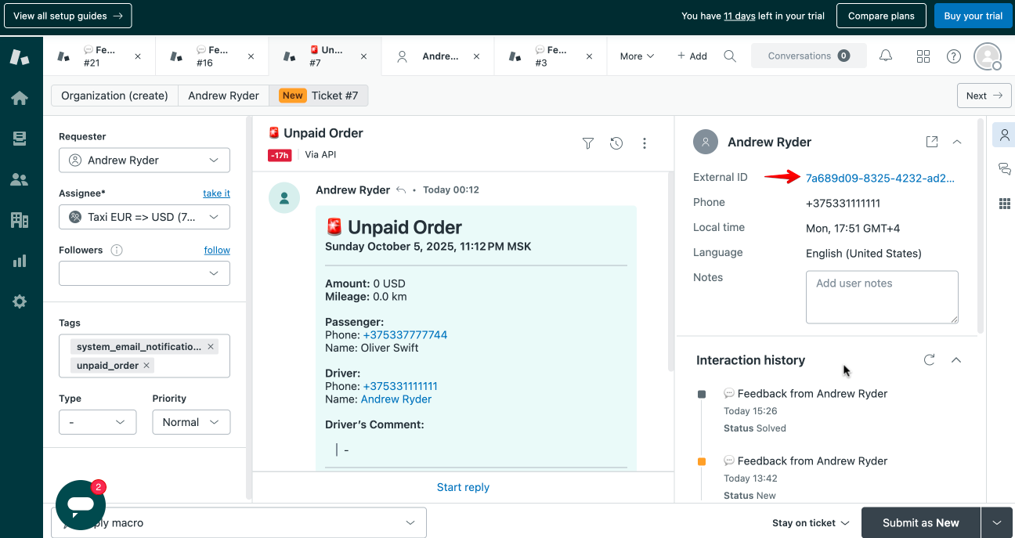The image size is (1015, 538).
Task: Open ticket options three-dot menu
Action: point(645,143)
